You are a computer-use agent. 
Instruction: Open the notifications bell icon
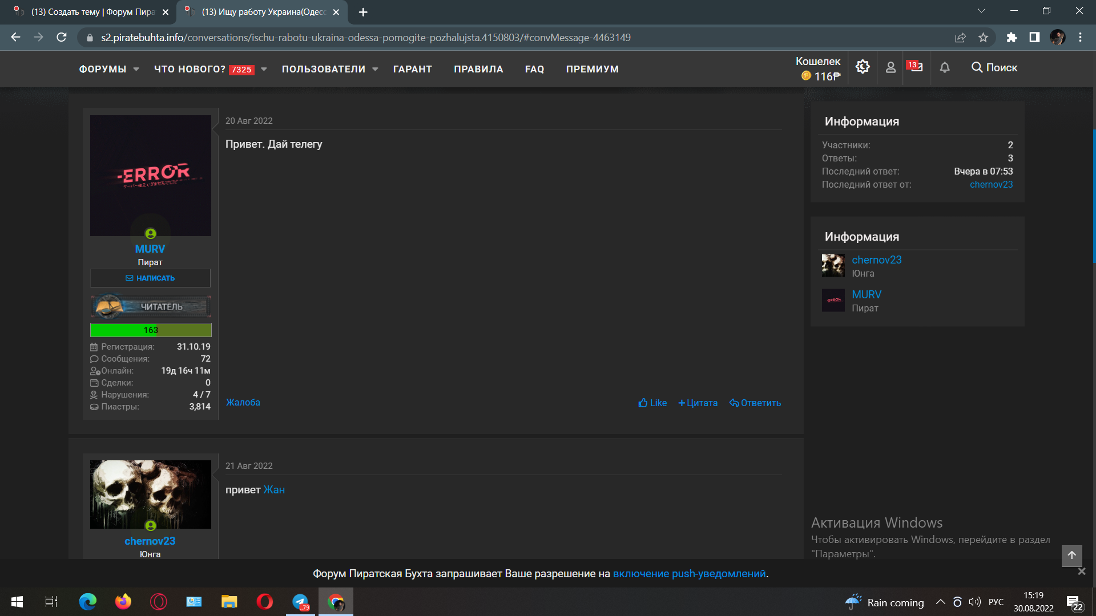click(945, 67)
